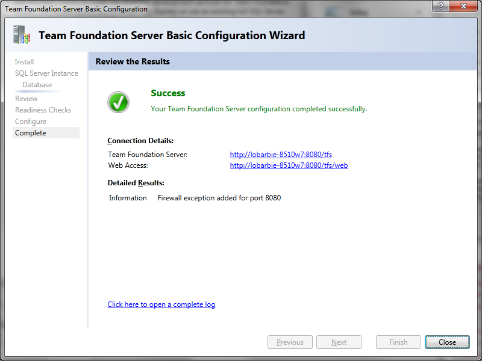Click the server wizard icon in header

22,34
